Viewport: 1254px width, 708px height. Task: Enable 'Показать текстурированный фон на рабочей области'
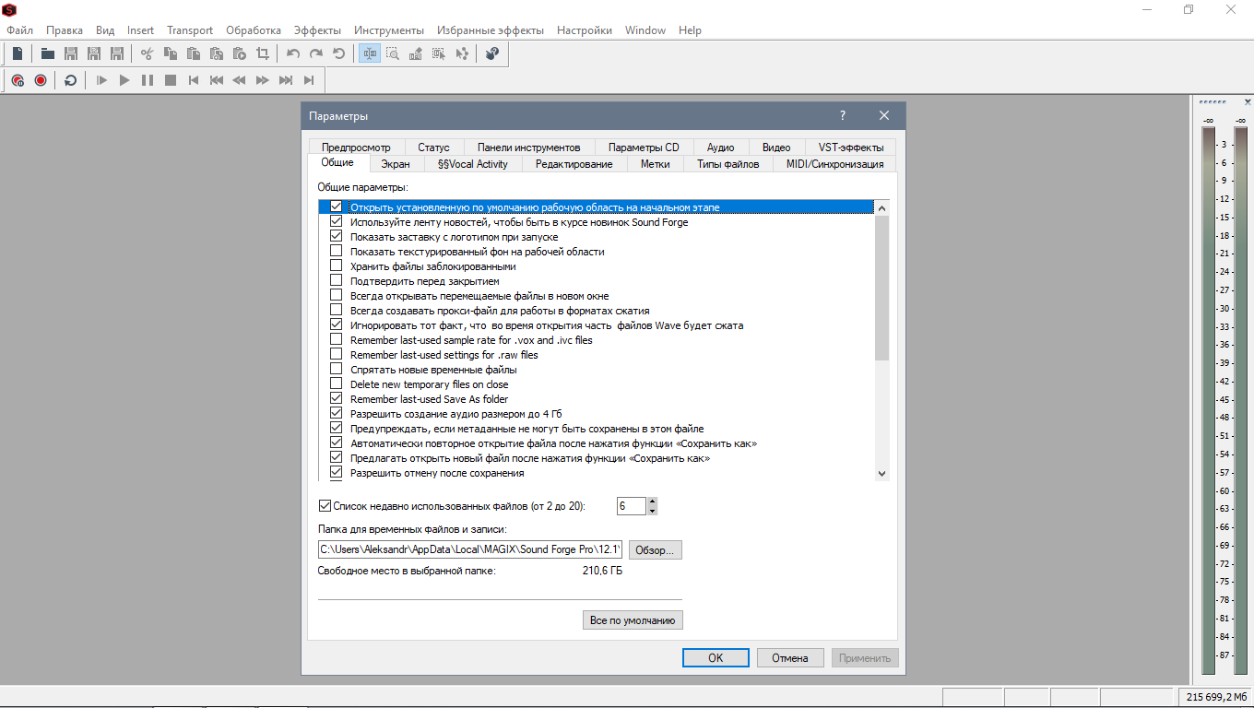(x=336, y=252)
